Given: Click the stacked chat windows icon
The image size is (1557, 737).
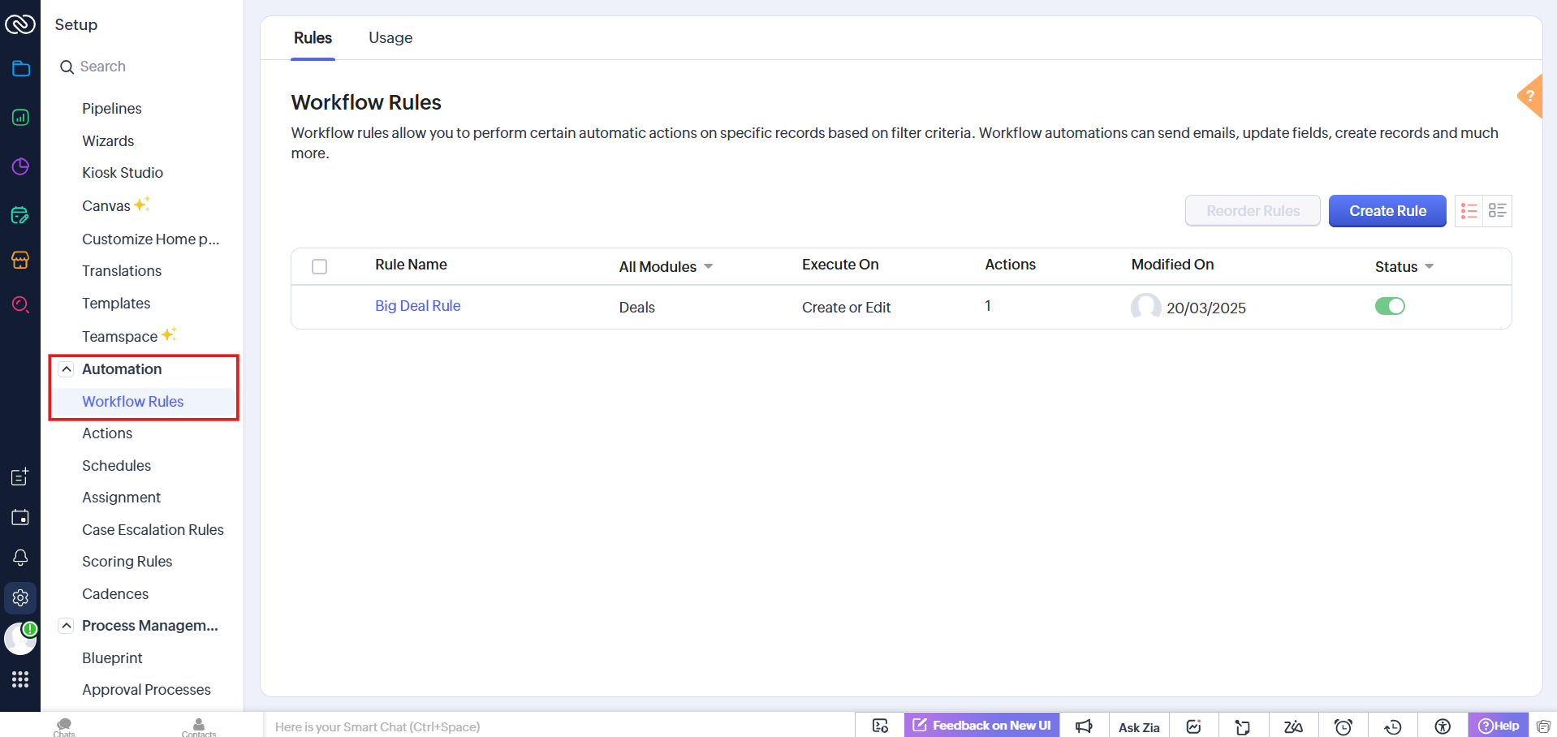Looking at the screenshot, I should 1543,726.
